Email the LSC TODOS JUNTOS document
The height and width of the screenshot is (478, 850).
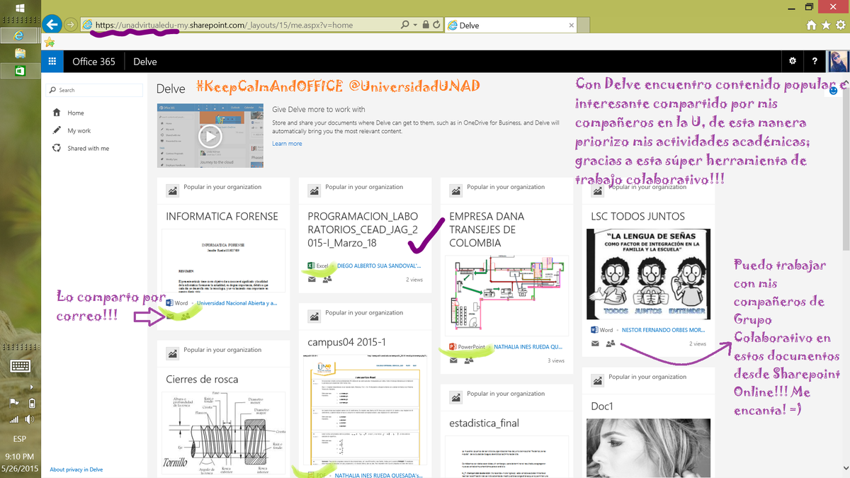pyautogui.click(x=595, y=343)
